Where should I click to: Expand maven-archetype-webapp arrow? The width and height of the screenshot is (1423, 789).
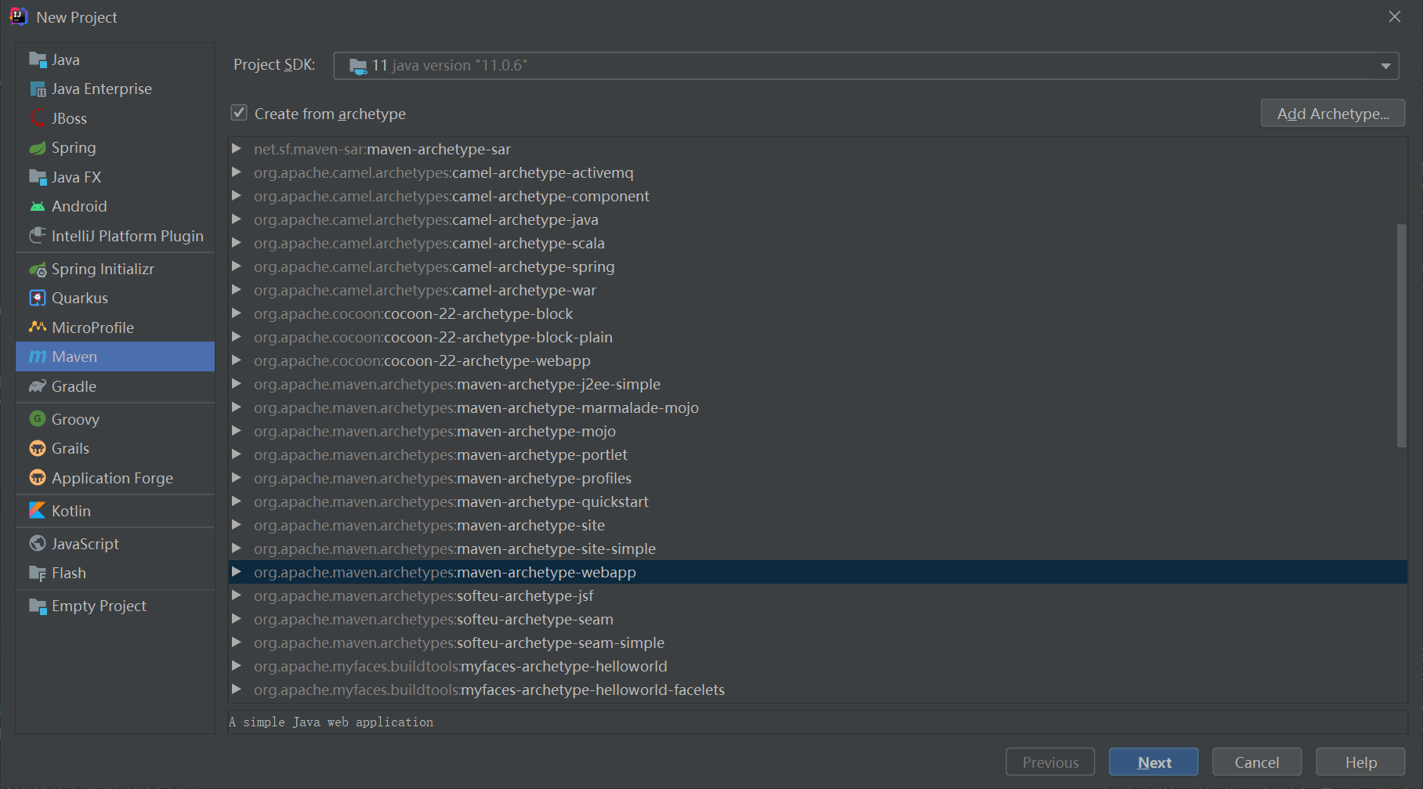pyautogui.click(x=236, y=571)
